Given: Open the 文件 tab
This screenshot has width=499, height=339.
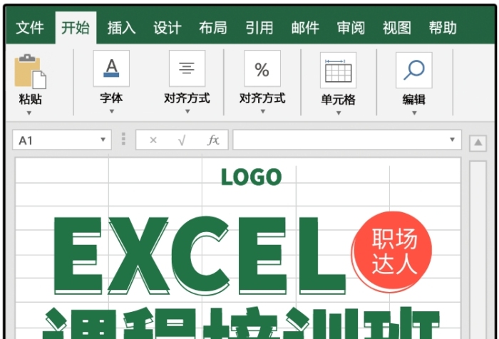Looking at the screenshot, I should click(30, 28).
